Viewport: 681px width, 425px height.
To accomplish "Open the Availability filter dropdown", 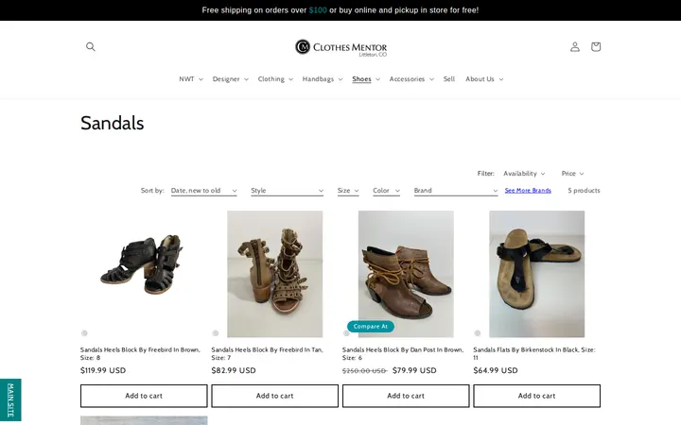I will [x=524, y=174].
